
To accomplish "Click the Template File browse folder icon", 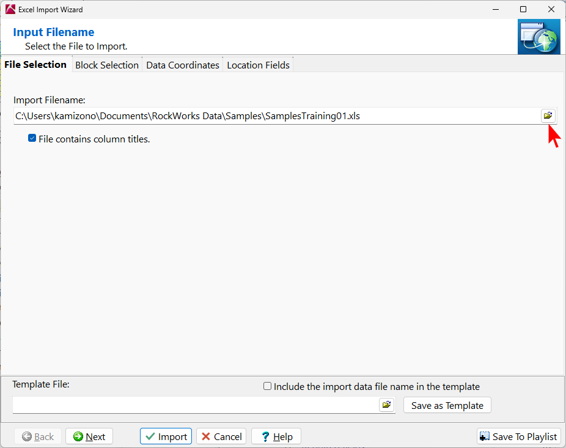I will click(x=386, y=405).
